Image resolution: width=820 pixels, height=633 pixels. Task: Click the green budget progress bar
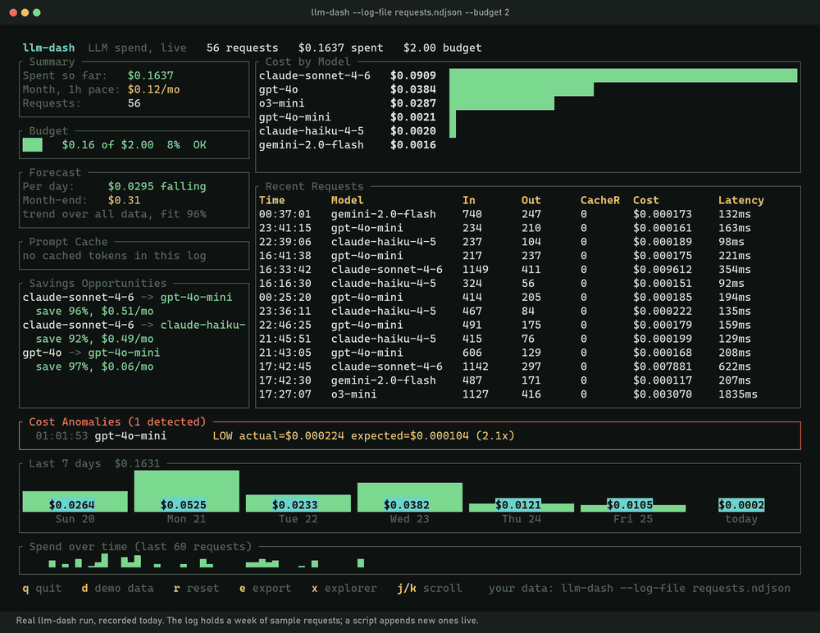(x=33, y=145)
